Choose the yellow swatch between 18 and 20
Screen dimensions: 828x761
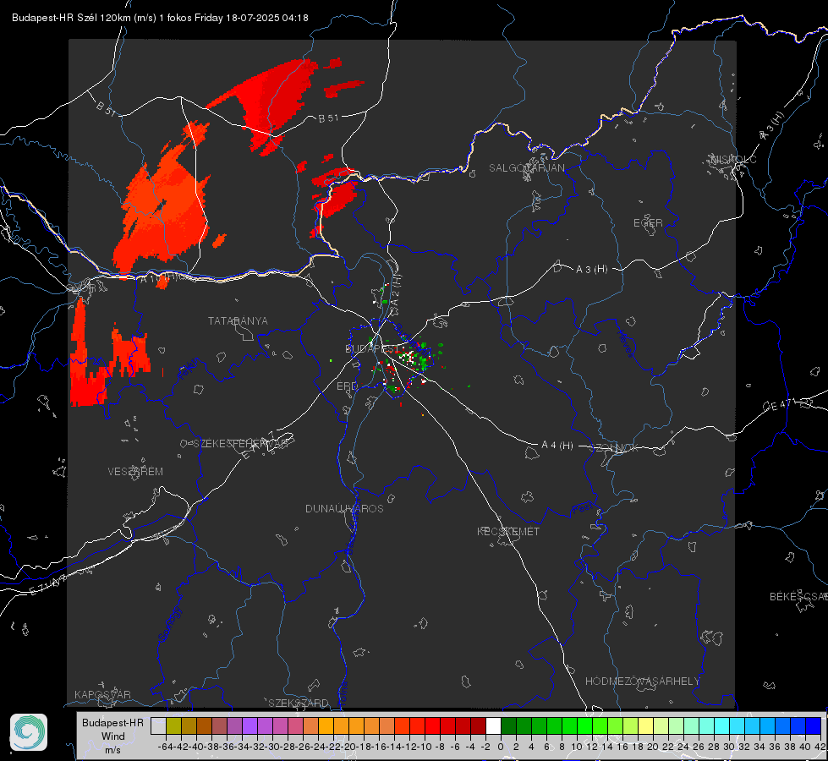tap(645, 725)
